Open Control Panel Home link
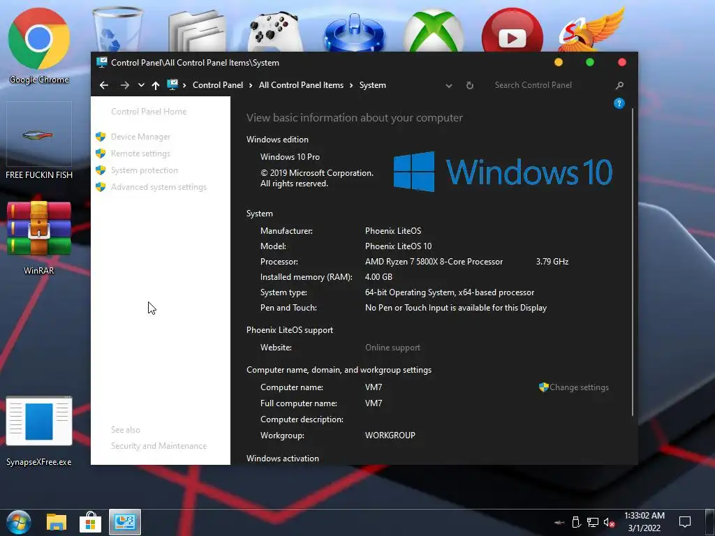The width and height of the screenshot is (715, 536). 149,112
